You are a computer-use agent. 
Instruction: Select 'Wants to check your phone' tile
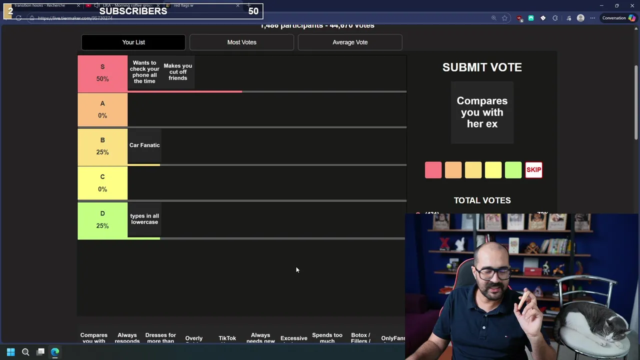point(144,72)
